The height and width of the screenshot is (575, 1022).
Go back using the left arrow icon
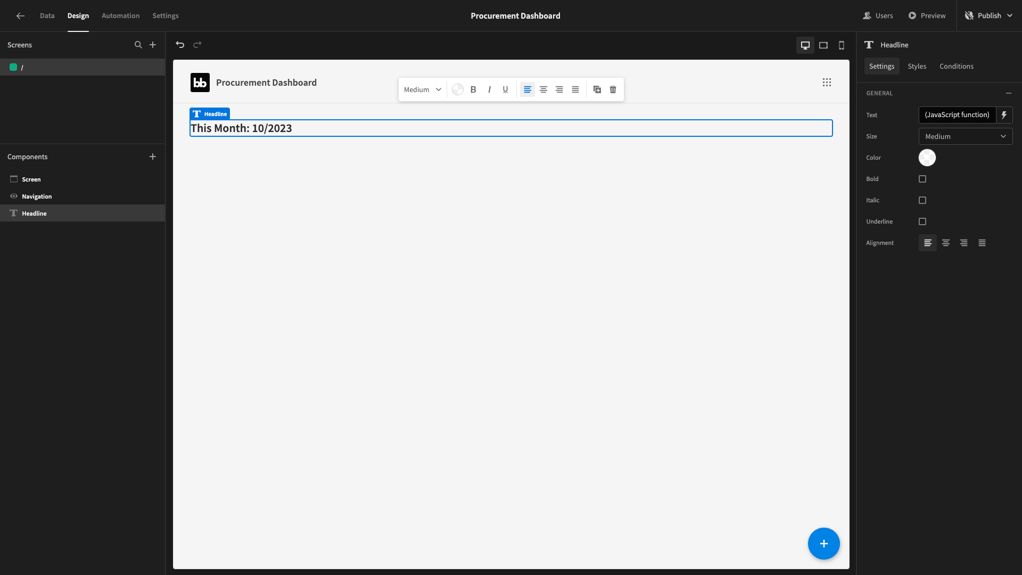tap(20, 16)
